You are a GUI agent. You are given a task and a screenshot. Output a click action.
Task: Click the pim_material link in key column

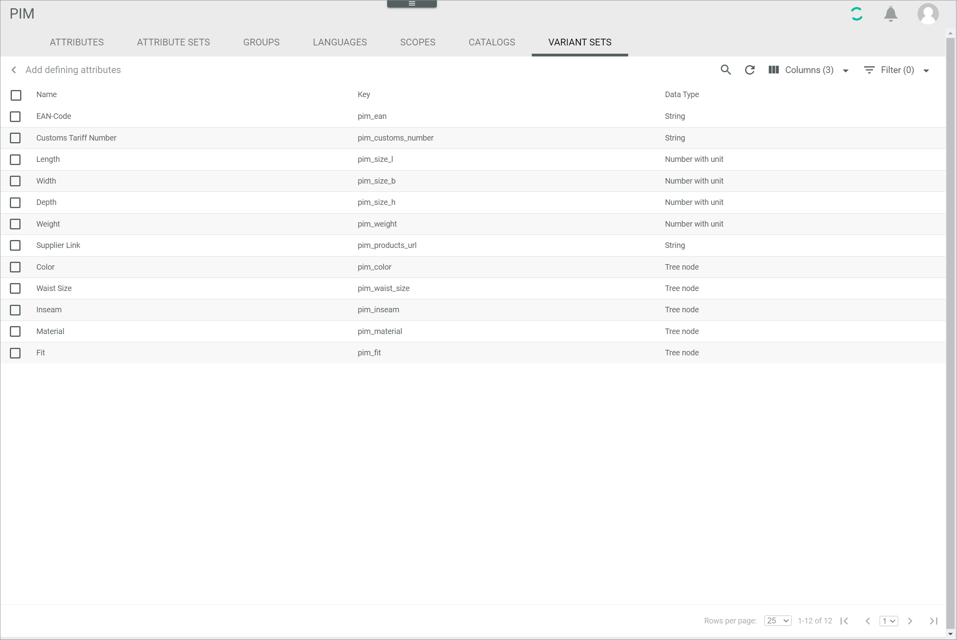coord(380,331)
